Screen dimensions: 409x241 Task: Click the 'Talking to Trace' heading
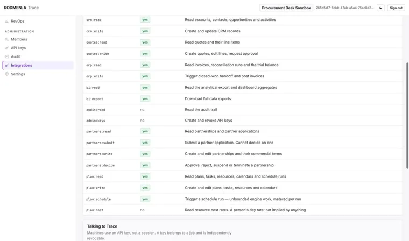tap(102, 226)
